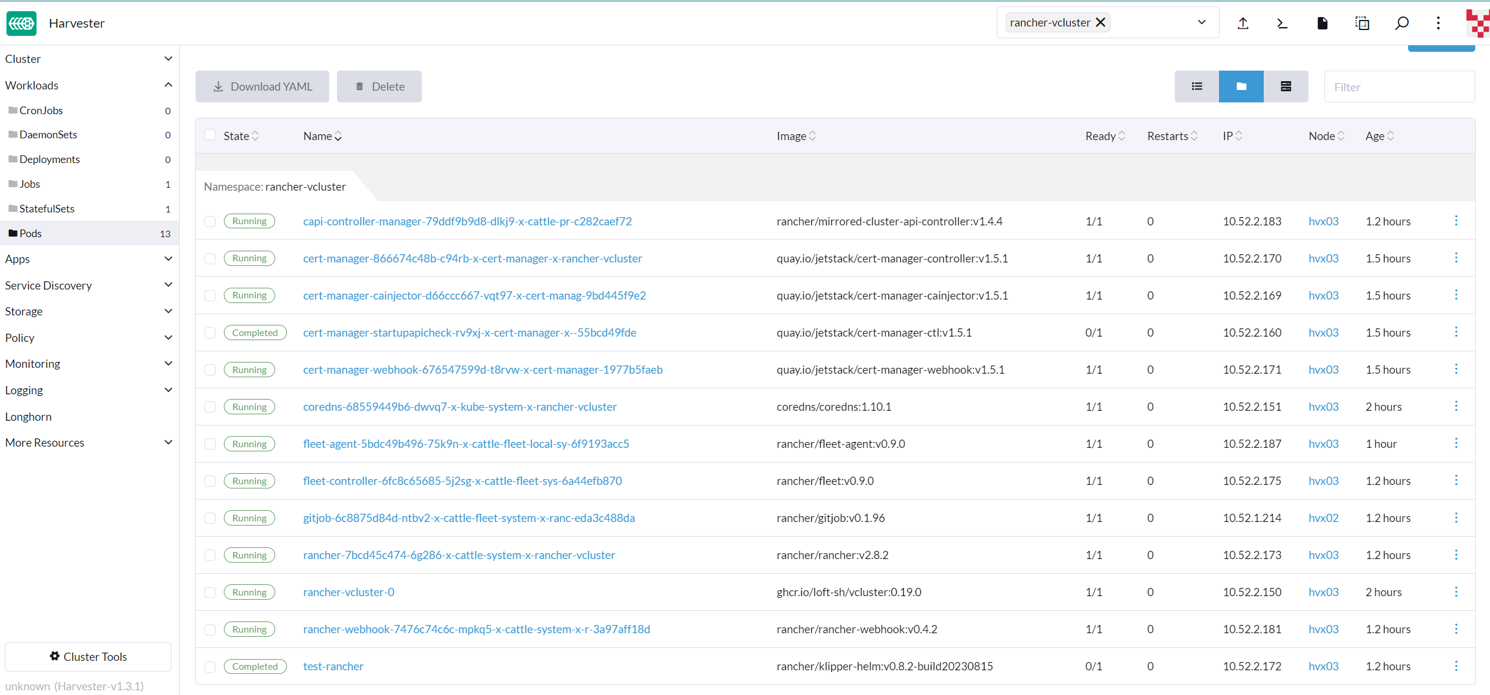
Task: Select the cert-manager-startupapicheck pod checkbox
Action: pyautogui.click(x=210, y=332)
